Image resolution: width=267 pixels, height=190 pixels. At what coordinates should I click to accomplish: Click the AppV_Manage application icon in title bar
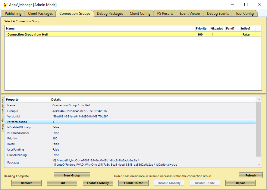tap(5, 5)
